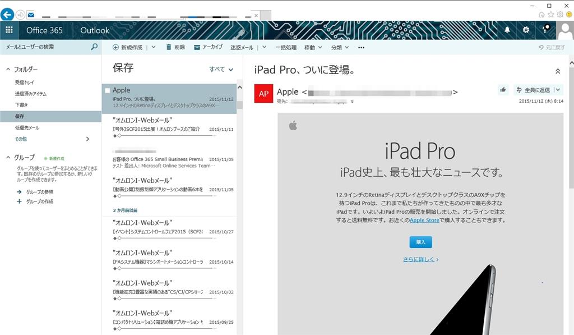
Task: Collapse the message header double chevron
Action: [558, 71]
